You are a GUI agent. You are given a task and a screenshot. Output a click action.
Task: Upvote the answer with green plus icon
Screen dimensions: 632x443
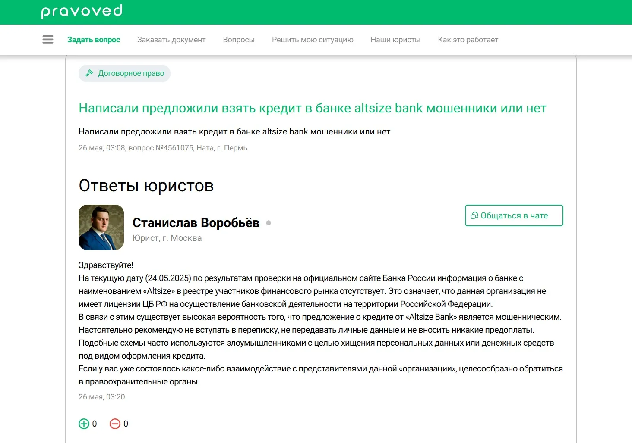click(84, 424)
